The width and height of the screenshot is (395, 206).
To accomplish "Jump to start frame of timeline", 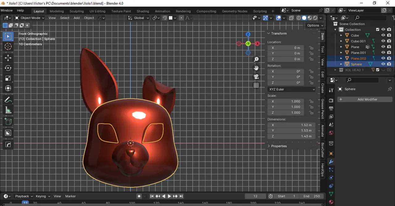I will [x=152, y=196].
